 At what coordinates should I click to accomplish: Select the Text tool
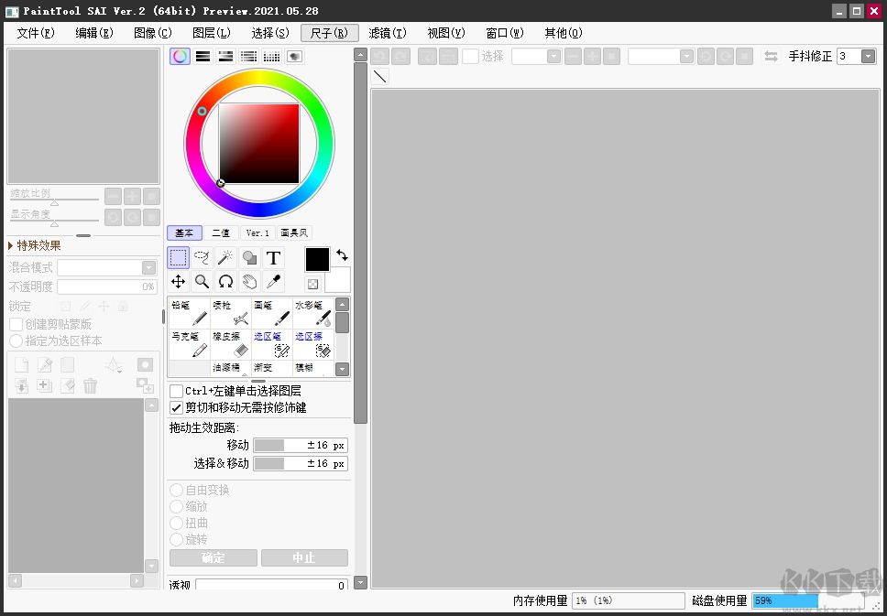274,257
